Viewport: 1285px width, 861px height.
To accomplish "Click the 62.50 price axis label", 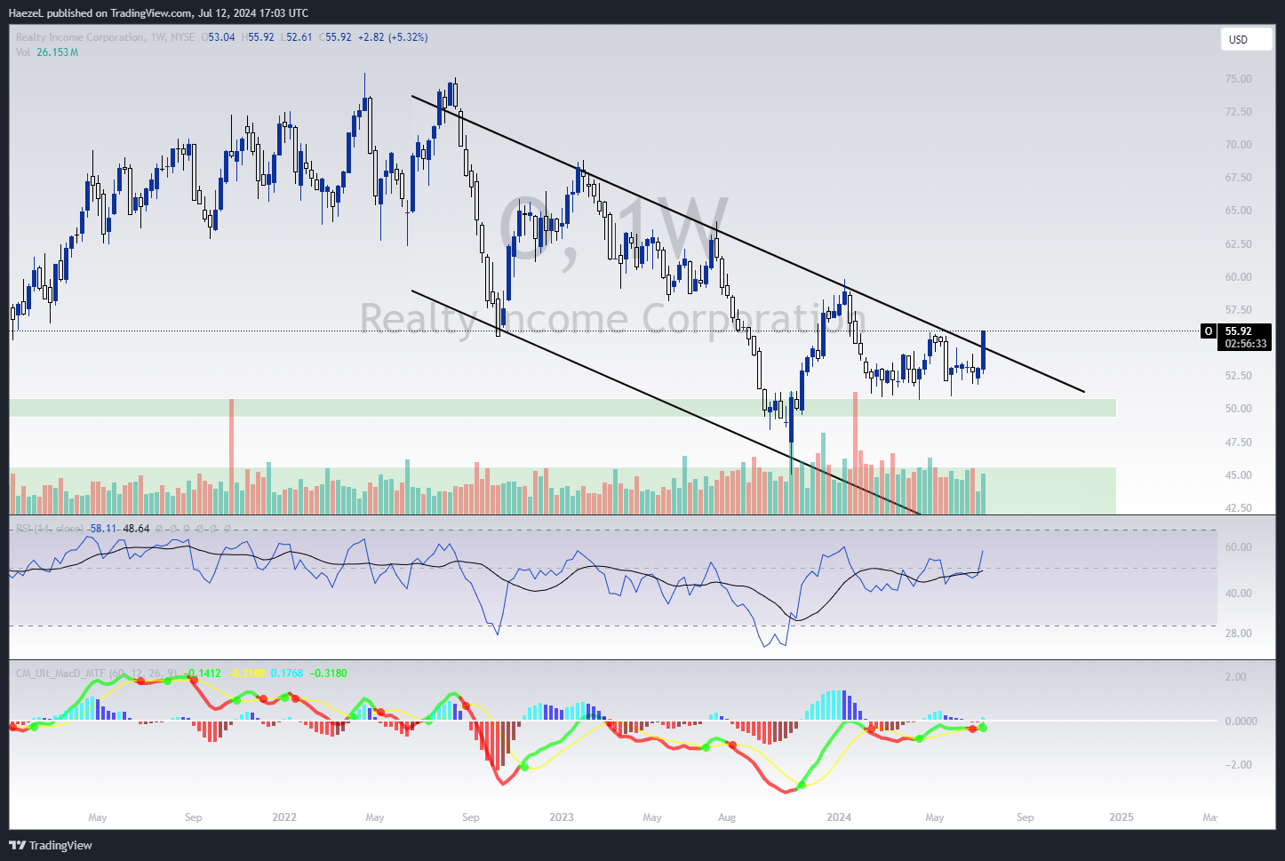I will point(1238,244).
